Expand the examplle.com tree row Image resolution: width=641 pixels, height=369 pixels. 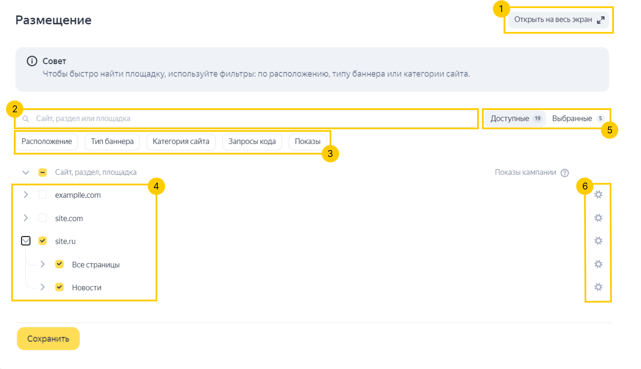point(26,195)
